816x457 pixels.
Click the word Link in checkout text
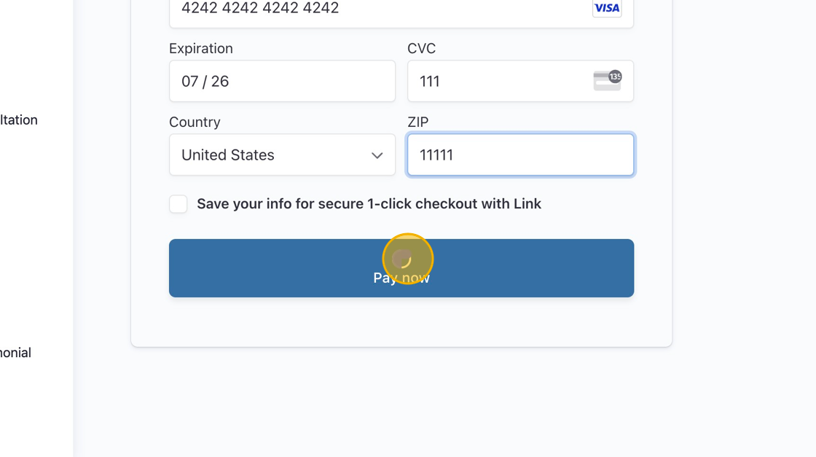coord(527,203)
